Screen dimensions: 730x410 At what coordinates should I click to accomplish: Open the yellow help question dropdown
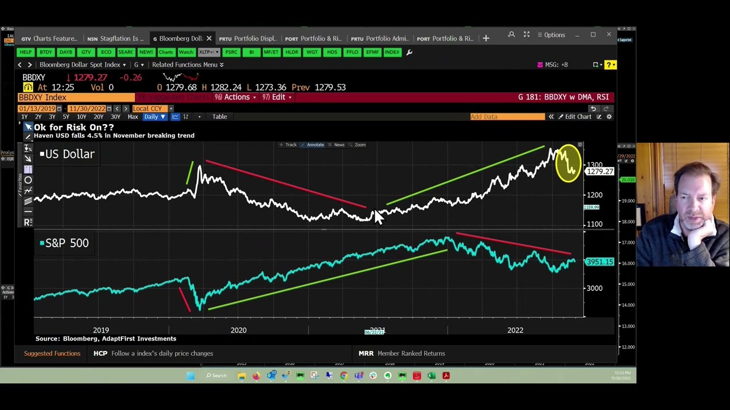[610, 65]
